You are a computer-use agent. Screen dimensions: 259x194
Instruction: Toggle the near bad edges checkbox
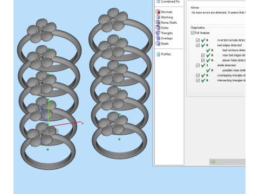(x=203, y=55)
